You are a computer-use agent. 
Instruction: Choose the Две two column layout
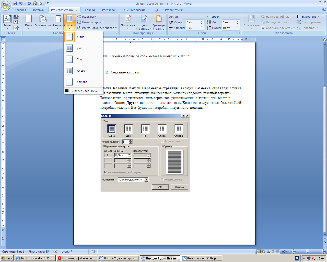click(x=83, y=48)
